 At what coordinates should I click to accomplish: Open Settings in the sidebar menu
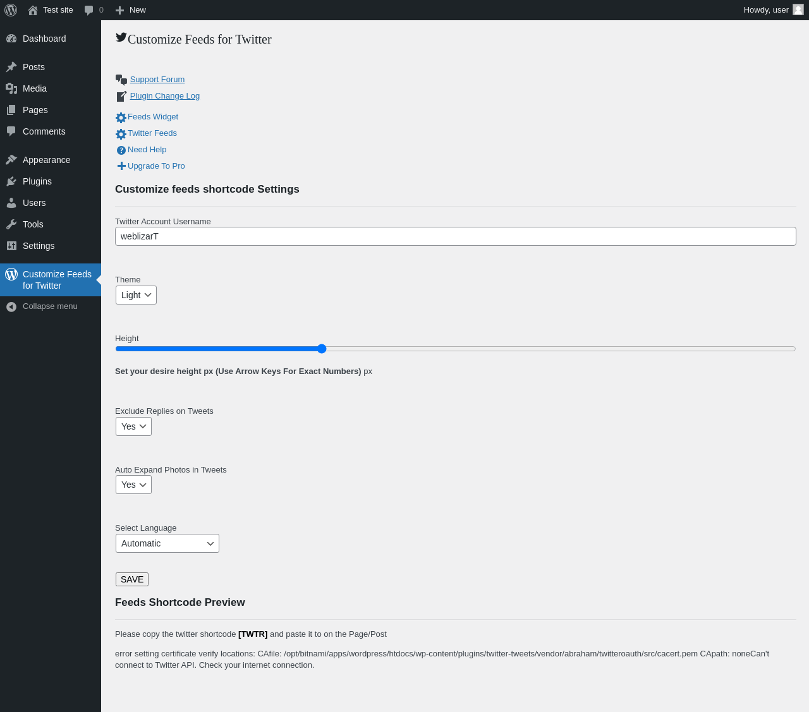(51, 246)
